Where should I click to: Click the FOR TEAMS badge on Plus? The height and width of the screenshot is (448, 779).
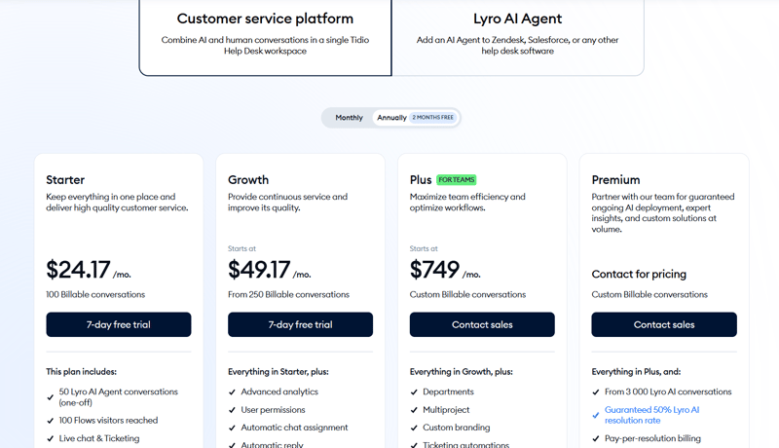[457, 180]
